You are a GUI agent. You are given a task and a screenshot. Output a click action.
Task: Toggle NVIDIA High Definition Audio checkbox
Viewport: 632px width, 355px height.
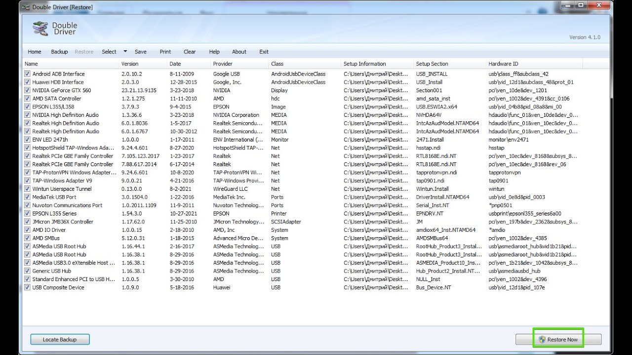[28, 115]
